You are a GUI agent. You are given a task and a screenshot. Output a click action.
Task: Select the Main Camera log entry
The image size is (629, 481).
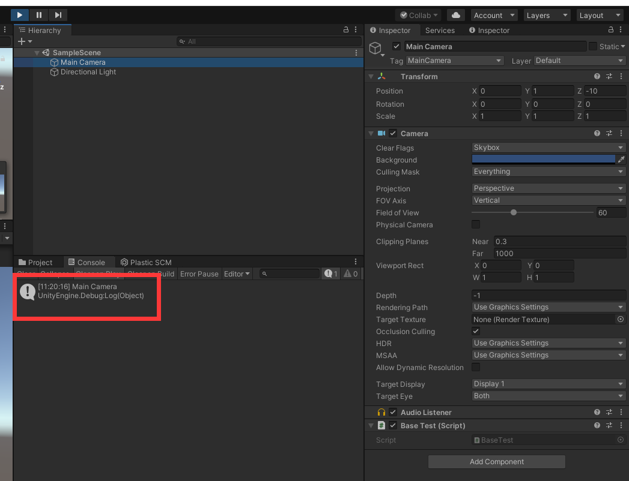coord(189,291)
